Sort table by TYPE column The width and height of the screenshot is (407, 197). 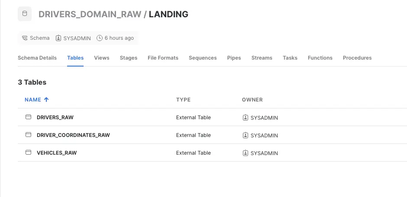(183, 100)
